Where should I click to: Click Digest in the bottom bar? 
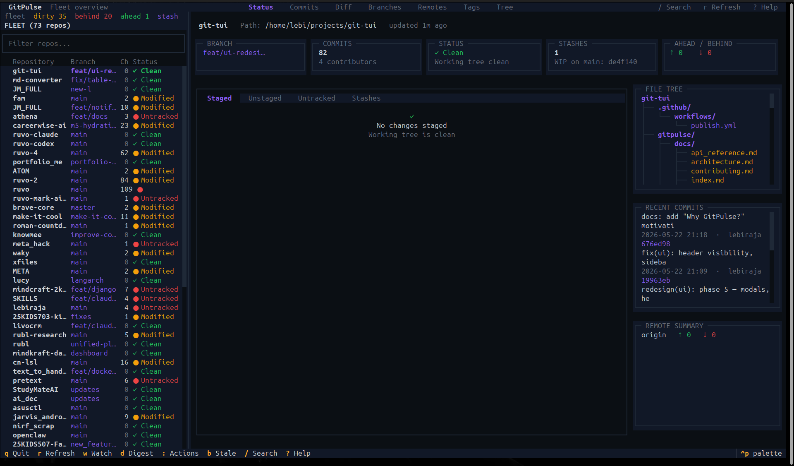pyautogui.click(x=136, y=453)
